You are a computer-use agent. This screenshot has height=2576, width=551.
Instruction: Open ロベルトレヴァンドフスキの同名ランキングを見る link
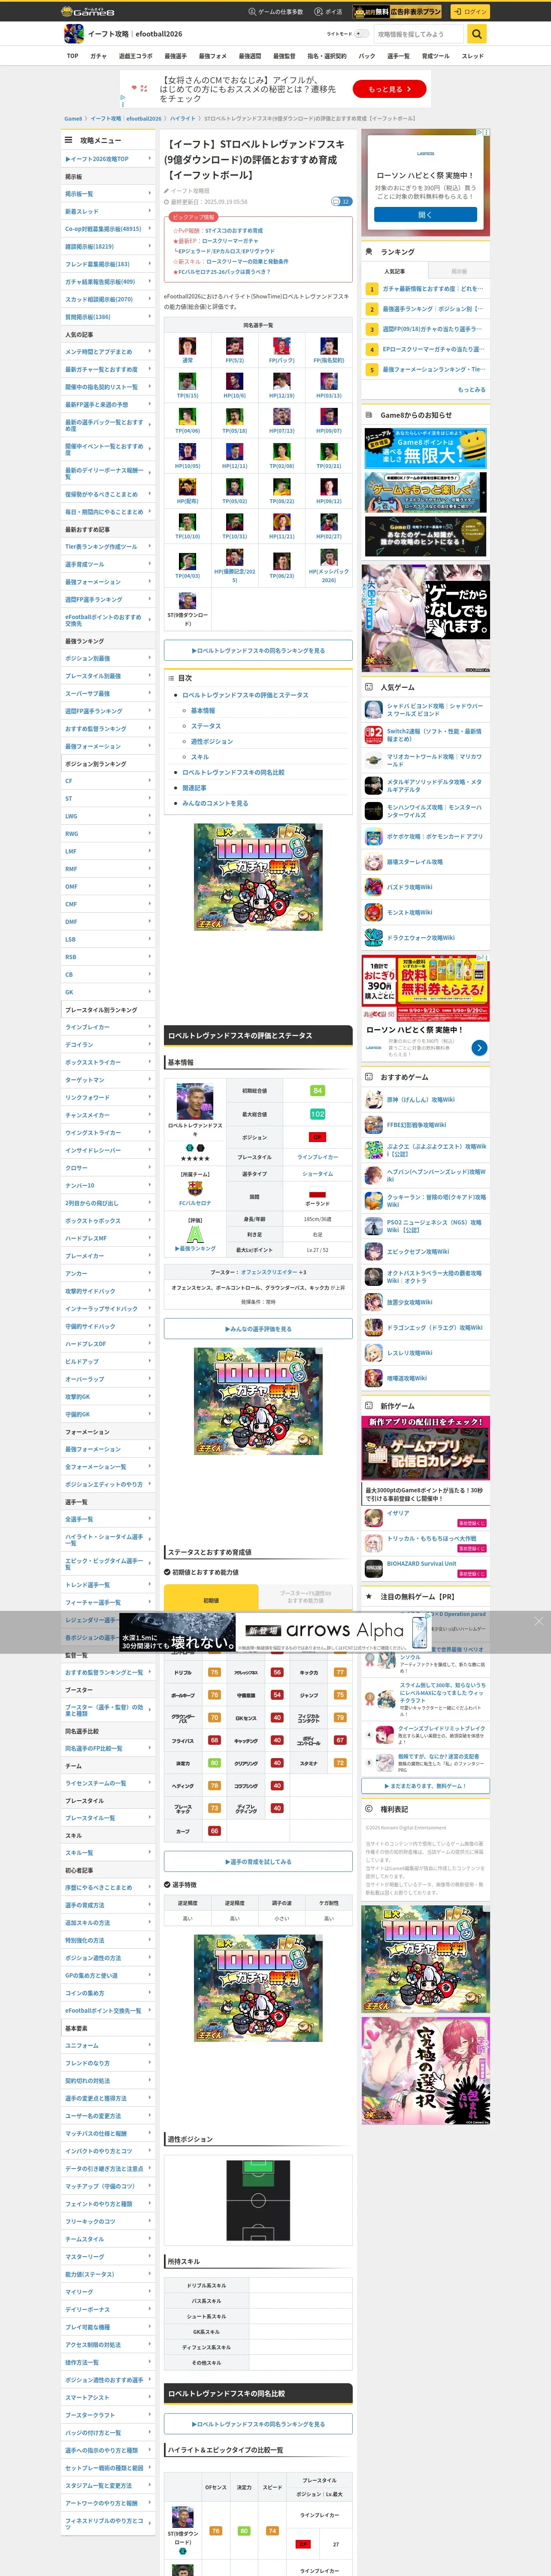(258, 650)
